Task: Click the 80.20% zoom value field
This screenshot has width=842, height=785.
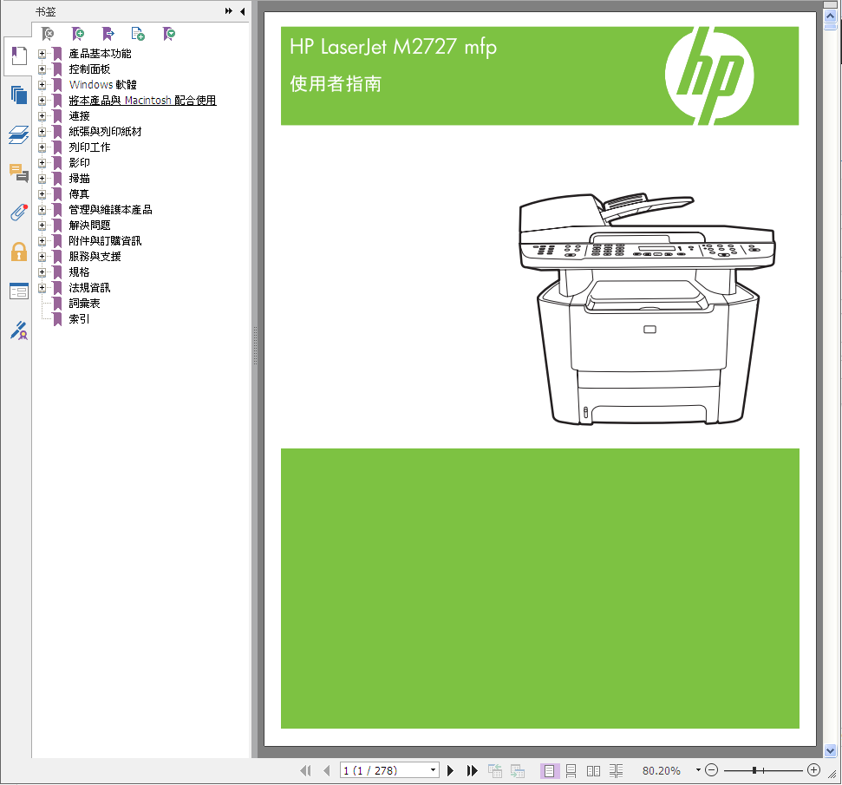Action: point(662,770)
